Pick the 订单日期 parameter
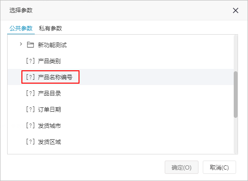 pyautogui.click(x=120, y=109)
